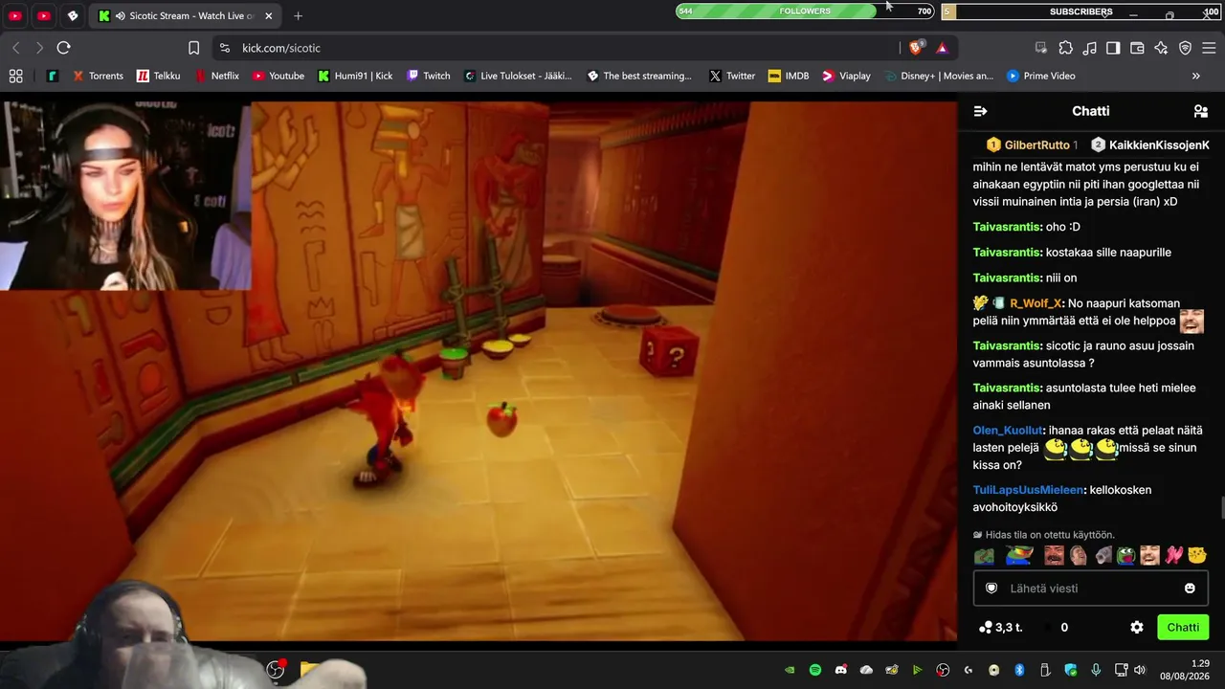Mute the Sicotic Stream tab audio
The image size is (1225, 689).
120,16
